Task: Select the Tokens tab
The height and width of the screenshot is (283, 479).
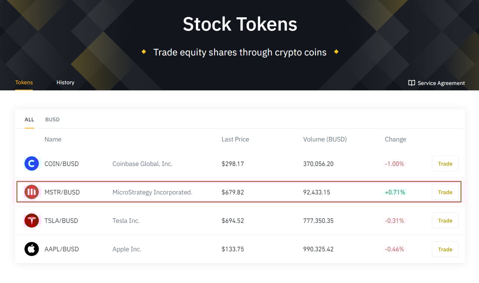Action: coord(24,83)
